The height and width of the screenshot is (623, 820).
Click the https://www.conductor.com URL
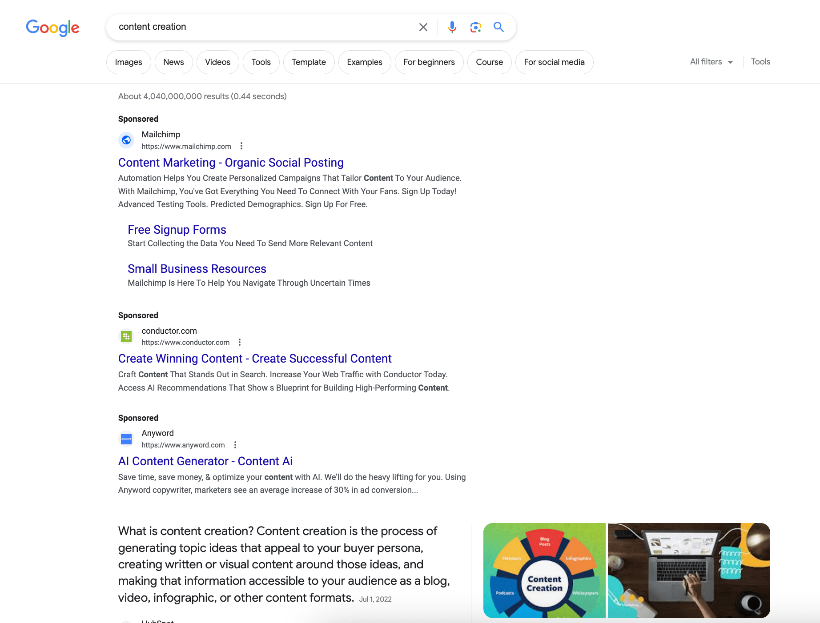[185, 342]
